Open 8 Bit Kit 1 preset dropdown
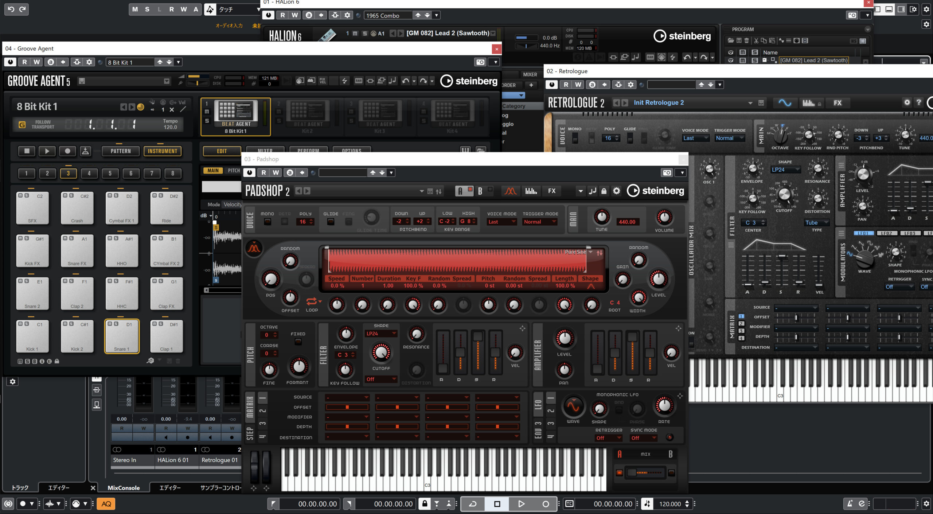This screenshot has width=933, height=514. (178, 62)
